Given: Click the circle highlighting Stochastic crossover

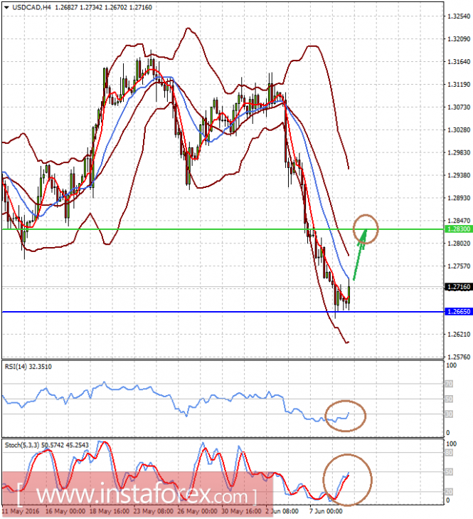Looking at the screenshot, I should [347, 480].
